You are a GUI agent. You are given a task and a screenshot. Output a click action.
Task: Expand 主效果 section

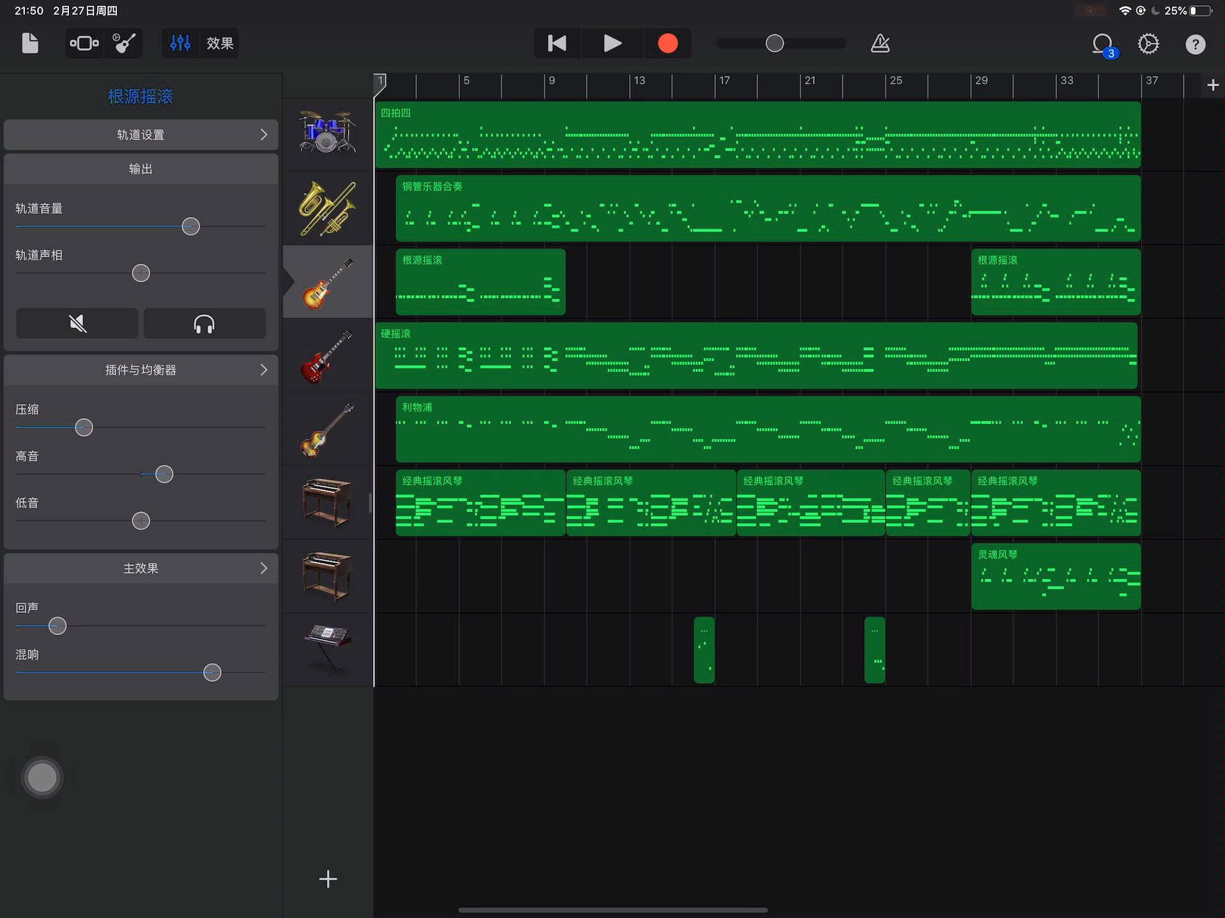[x=141, y=568]
